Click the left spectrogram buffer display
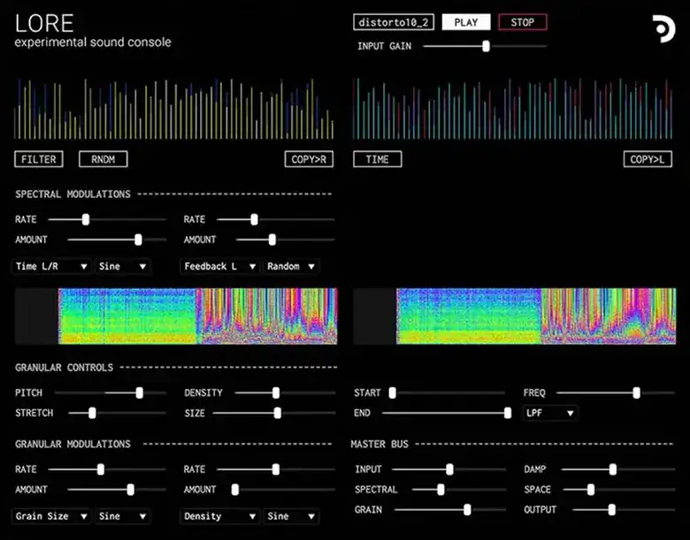 [176, 316]
